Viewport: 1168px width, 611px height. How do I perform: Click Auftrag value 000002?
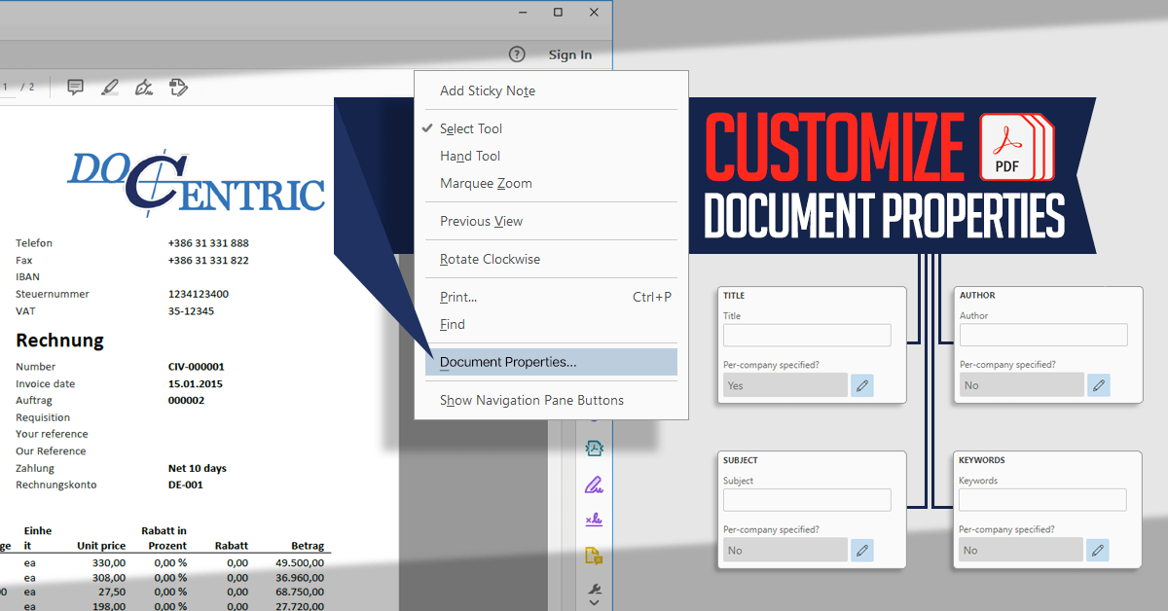tap(186, 400)
